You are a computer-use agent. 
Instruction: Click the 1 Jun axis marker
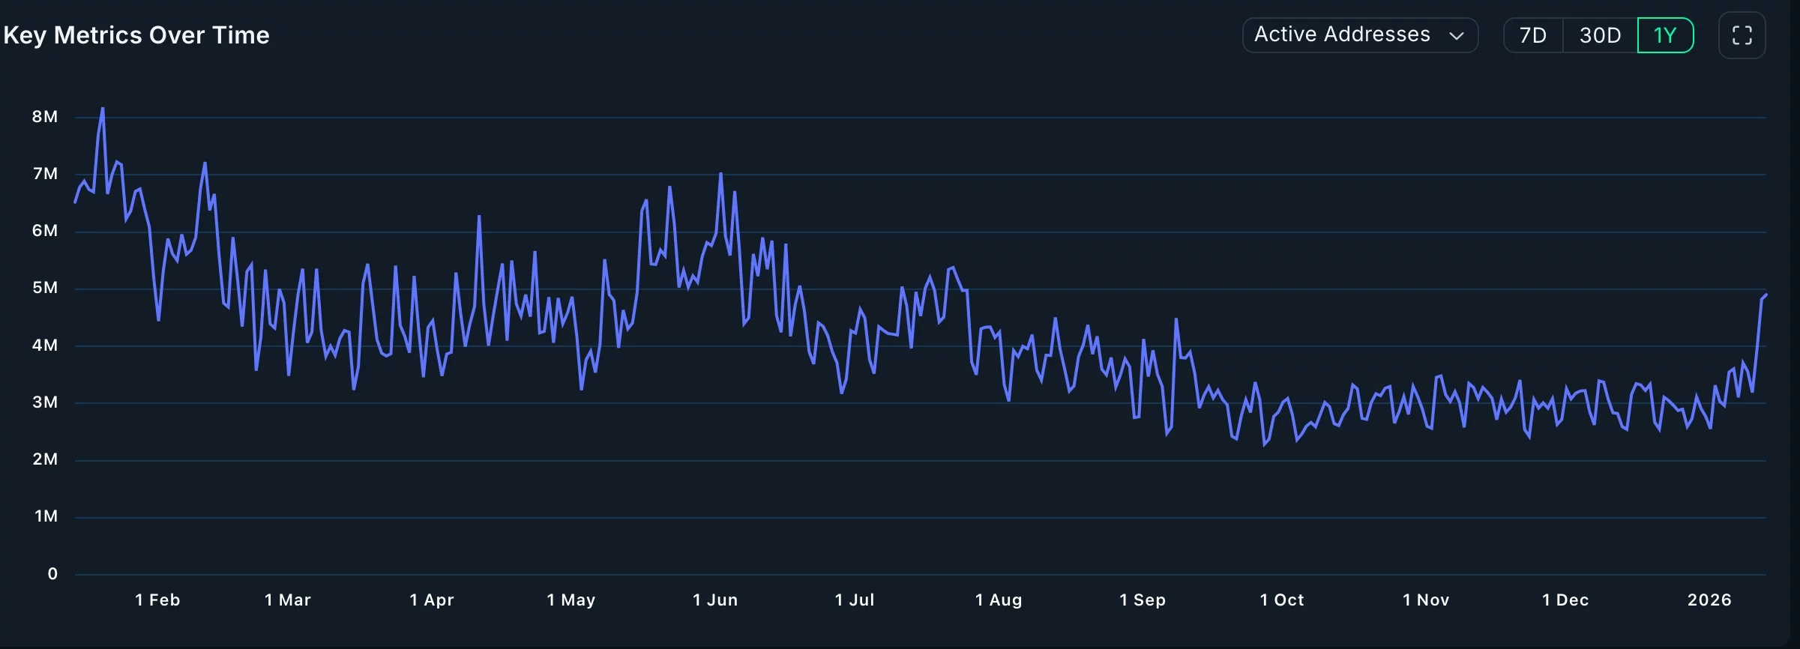point(715,600)
